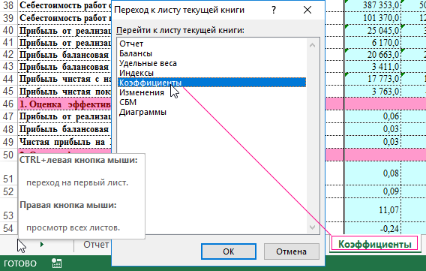426x271 pixels.
Task: Click cell with value 0,09
Action: coord(373,191)
